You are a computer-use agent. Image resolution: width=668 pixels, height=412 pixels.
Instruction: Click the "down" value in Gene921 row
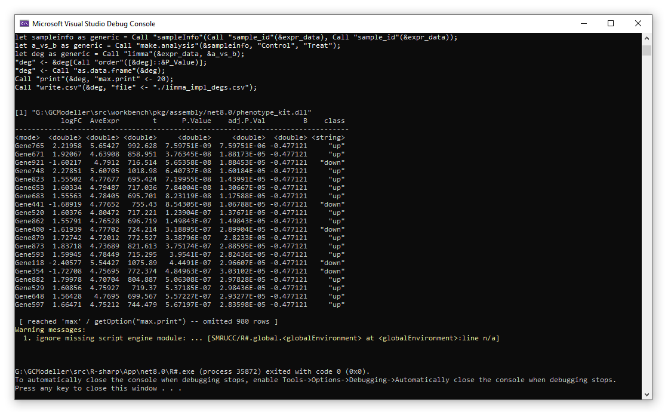click(333, 162)
